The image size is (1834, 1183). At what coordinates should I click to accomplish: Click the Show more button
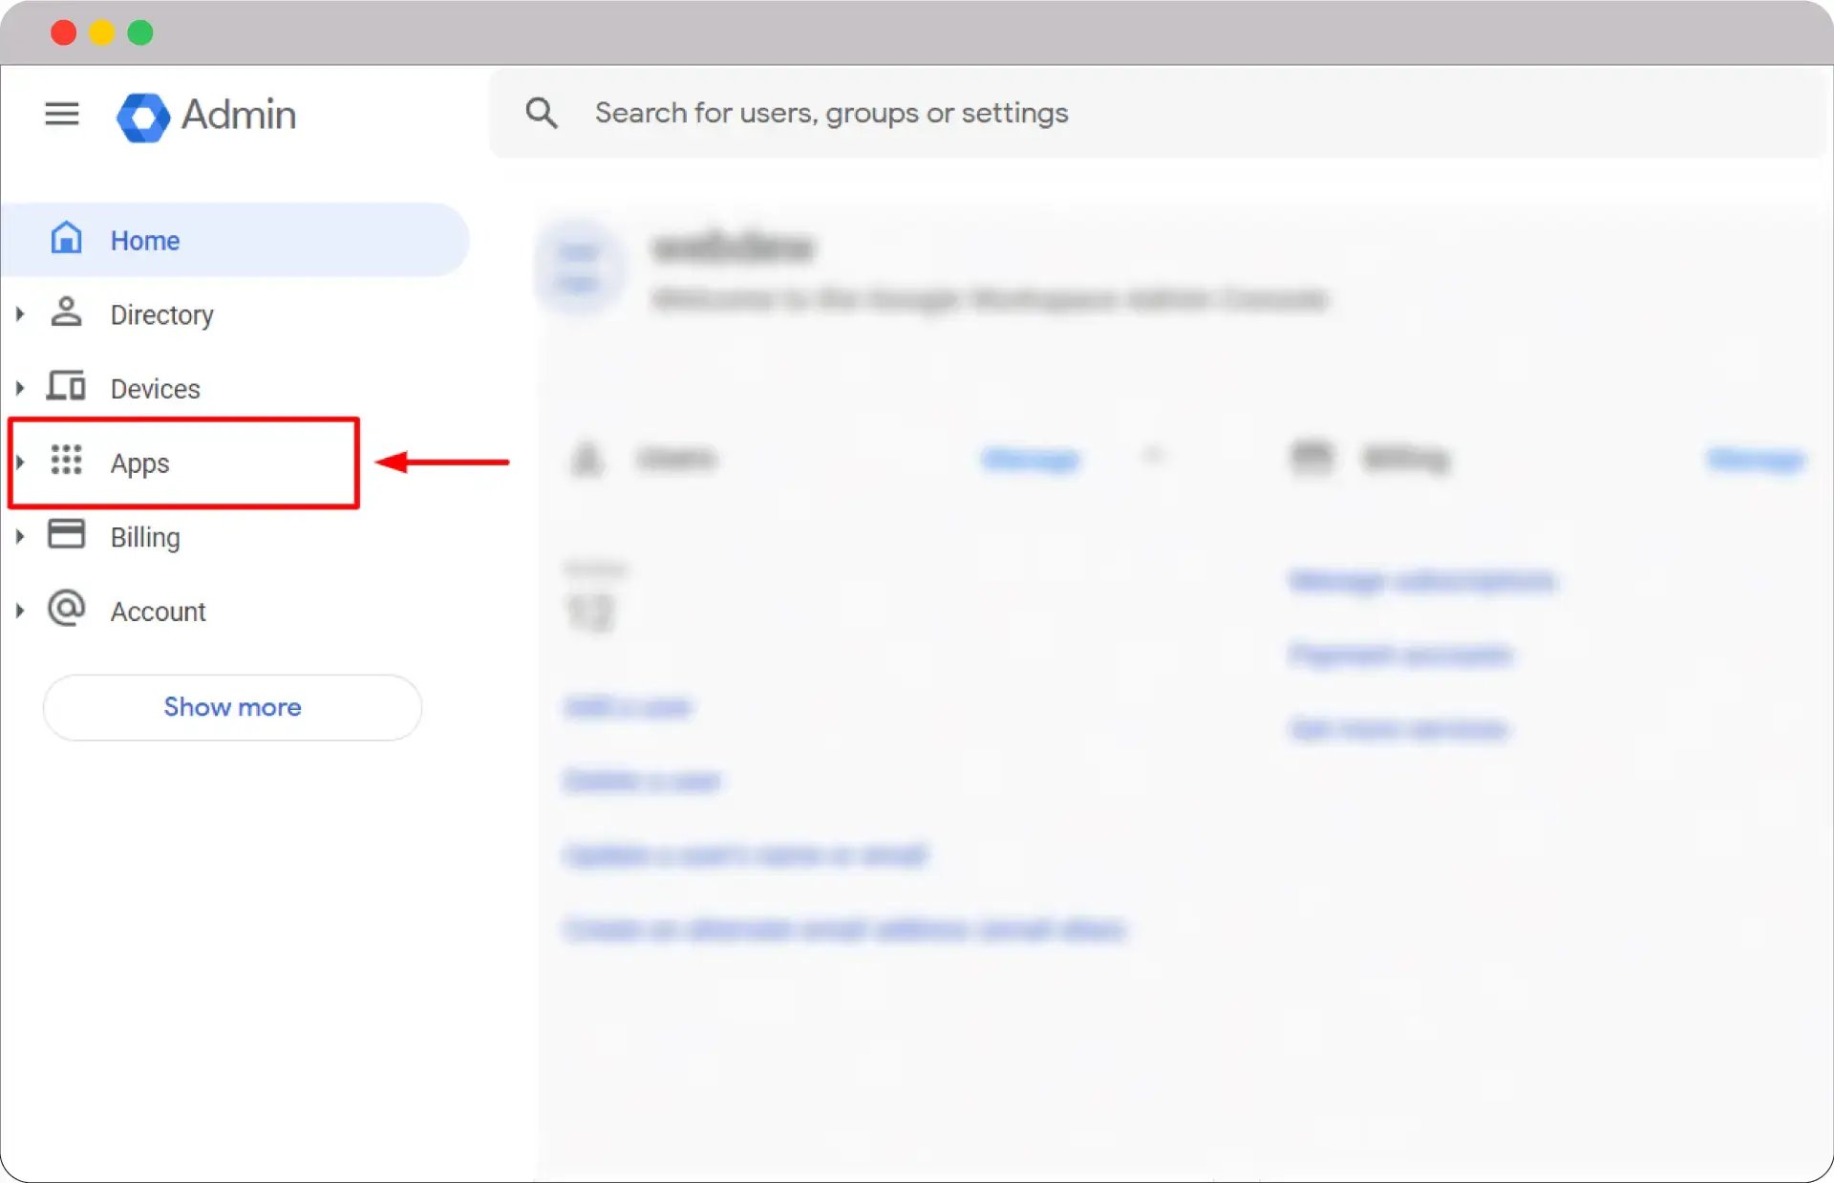click(x=232, y=707)
